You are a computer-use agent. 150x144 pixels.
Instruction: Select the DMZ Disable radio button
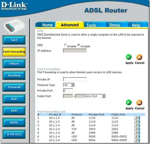[x=79, y=45]
